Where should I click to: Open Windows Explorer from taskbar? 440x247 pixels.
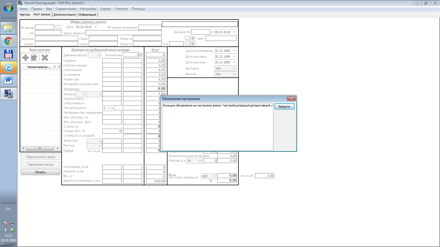click(8, 28)
